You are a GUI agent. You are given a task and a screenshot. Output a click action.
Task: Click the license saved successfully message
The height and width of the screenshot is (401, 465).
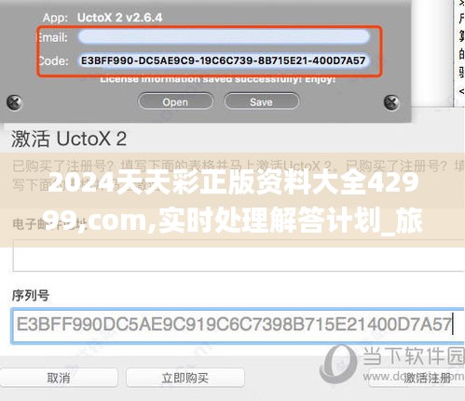217,79
